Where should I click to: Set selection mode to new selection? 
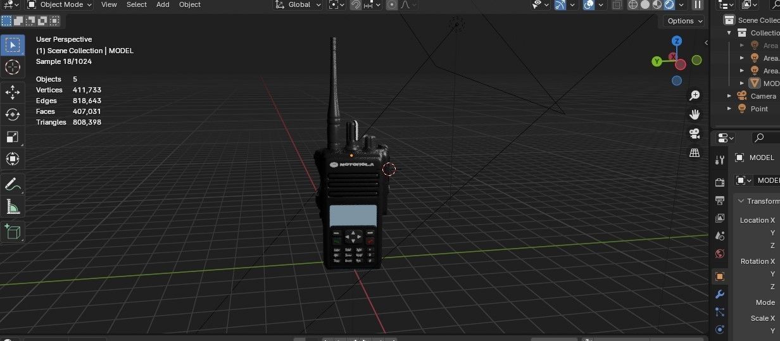tap(6, 20)
